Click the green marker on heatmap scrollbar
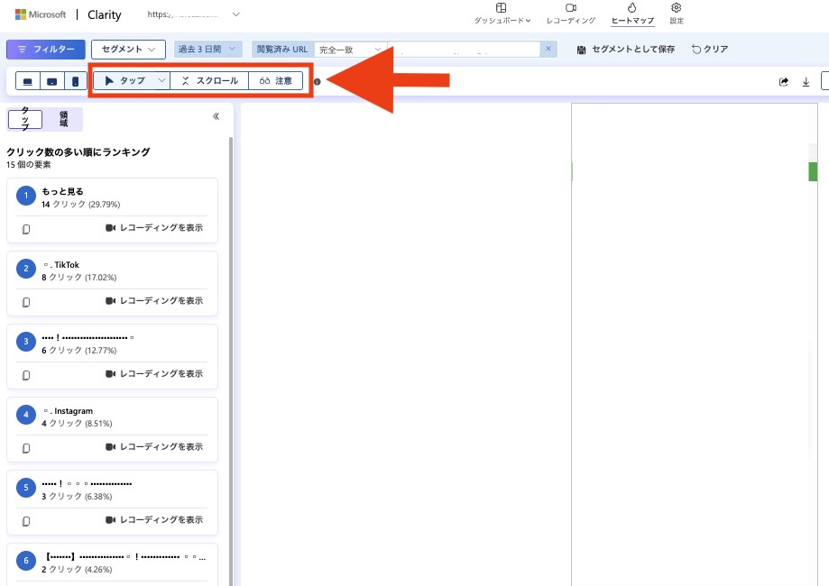The image size is (829, 586). 813,171
